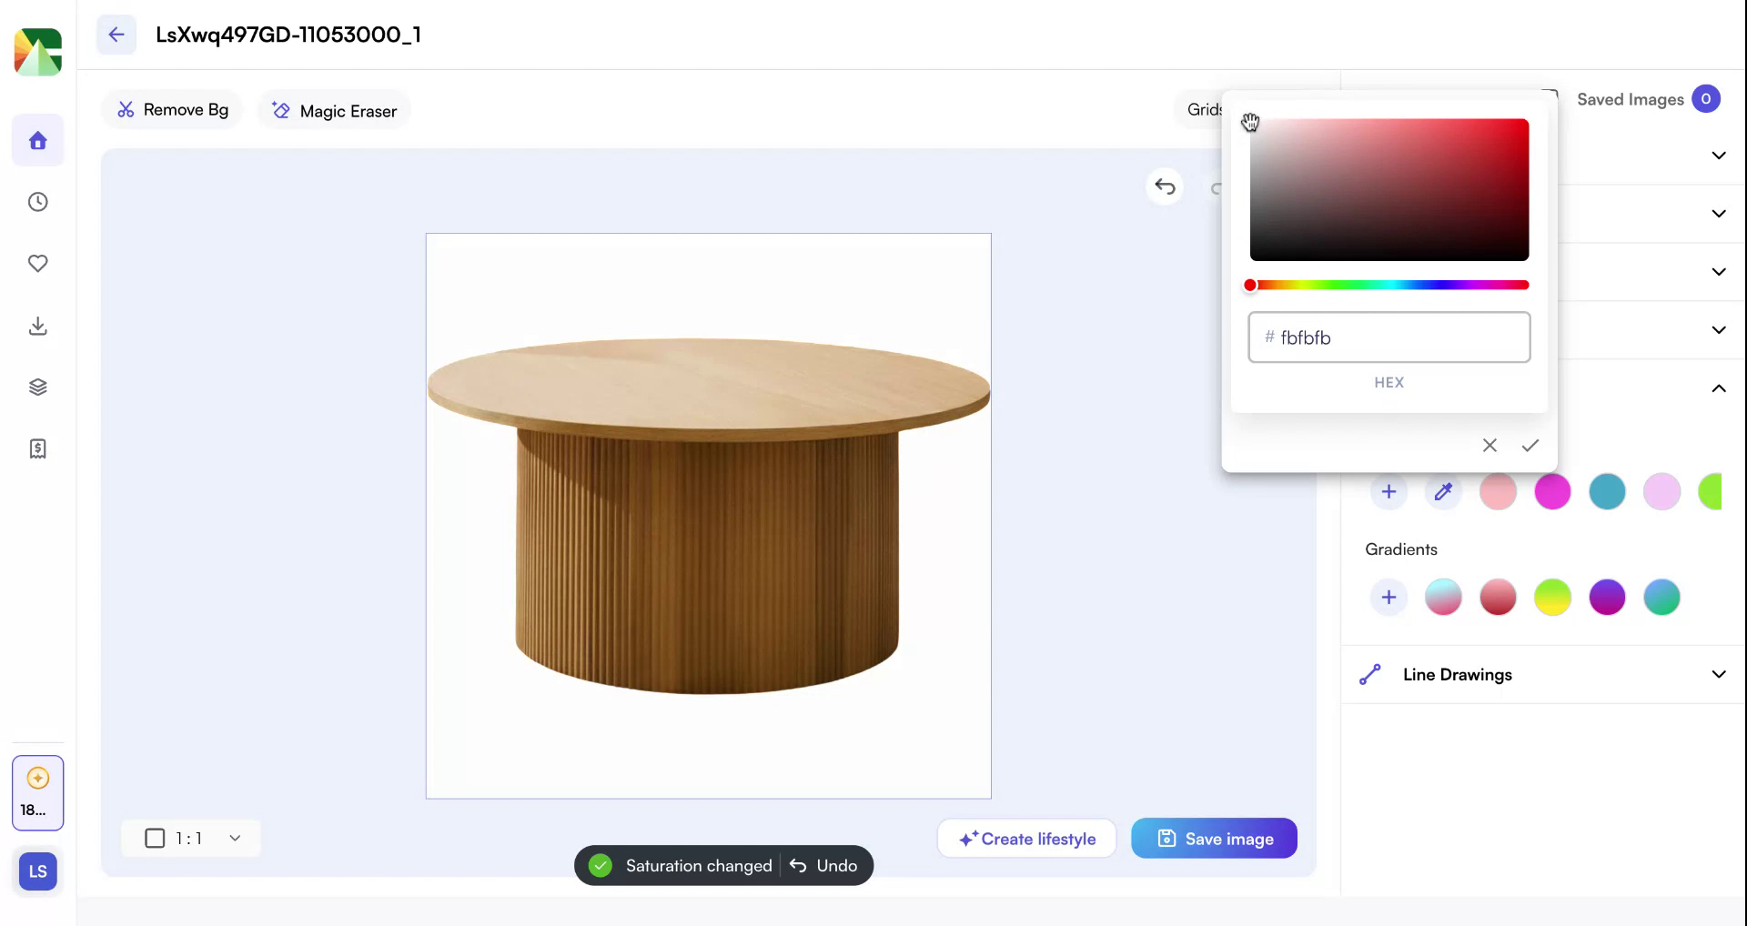Open the aspect ratio dropdown
Screen dimensions: 1747x926
pyautogui.click(x=235, y=838)
